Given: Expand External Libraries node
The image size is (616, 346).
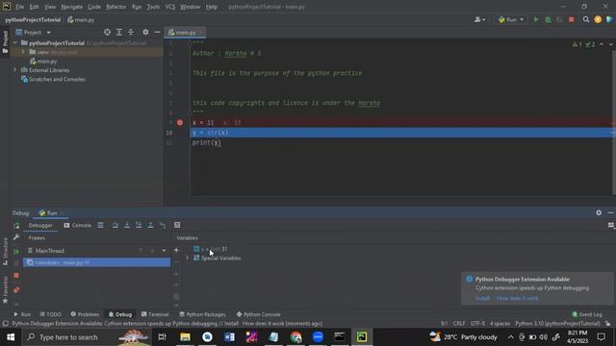Looking at the screenshot, I should (x=15, y=70).
